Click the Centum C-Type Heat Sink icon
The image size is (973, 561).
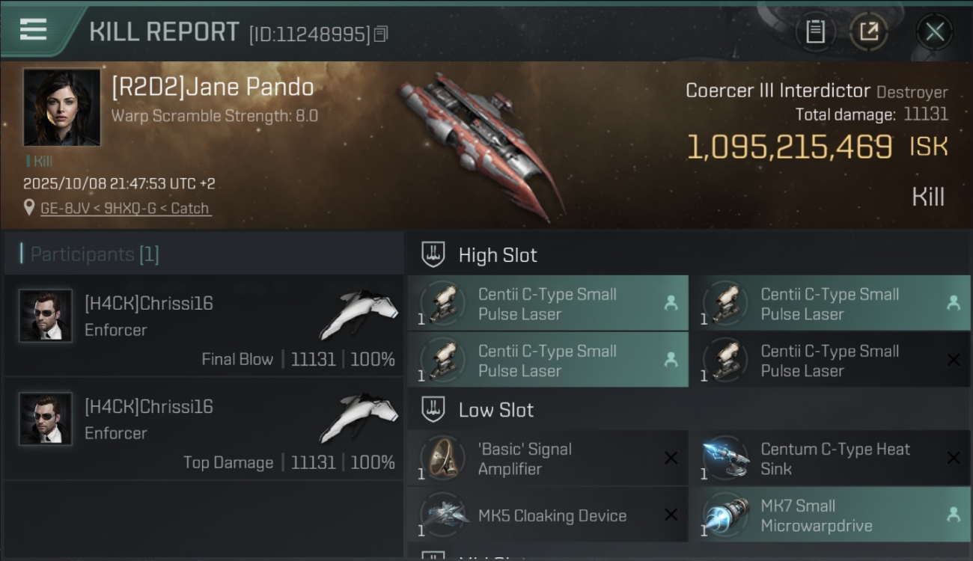(725, 458)
